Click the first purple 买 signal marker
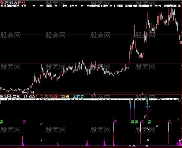The height and width of the screenshot is (148, 182). [24, 122]
